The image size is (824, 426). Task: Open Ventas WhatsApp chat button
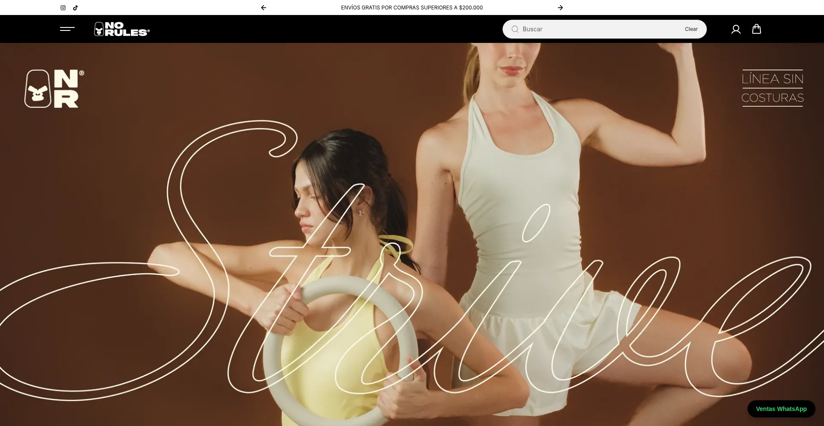tap(781, 409)
